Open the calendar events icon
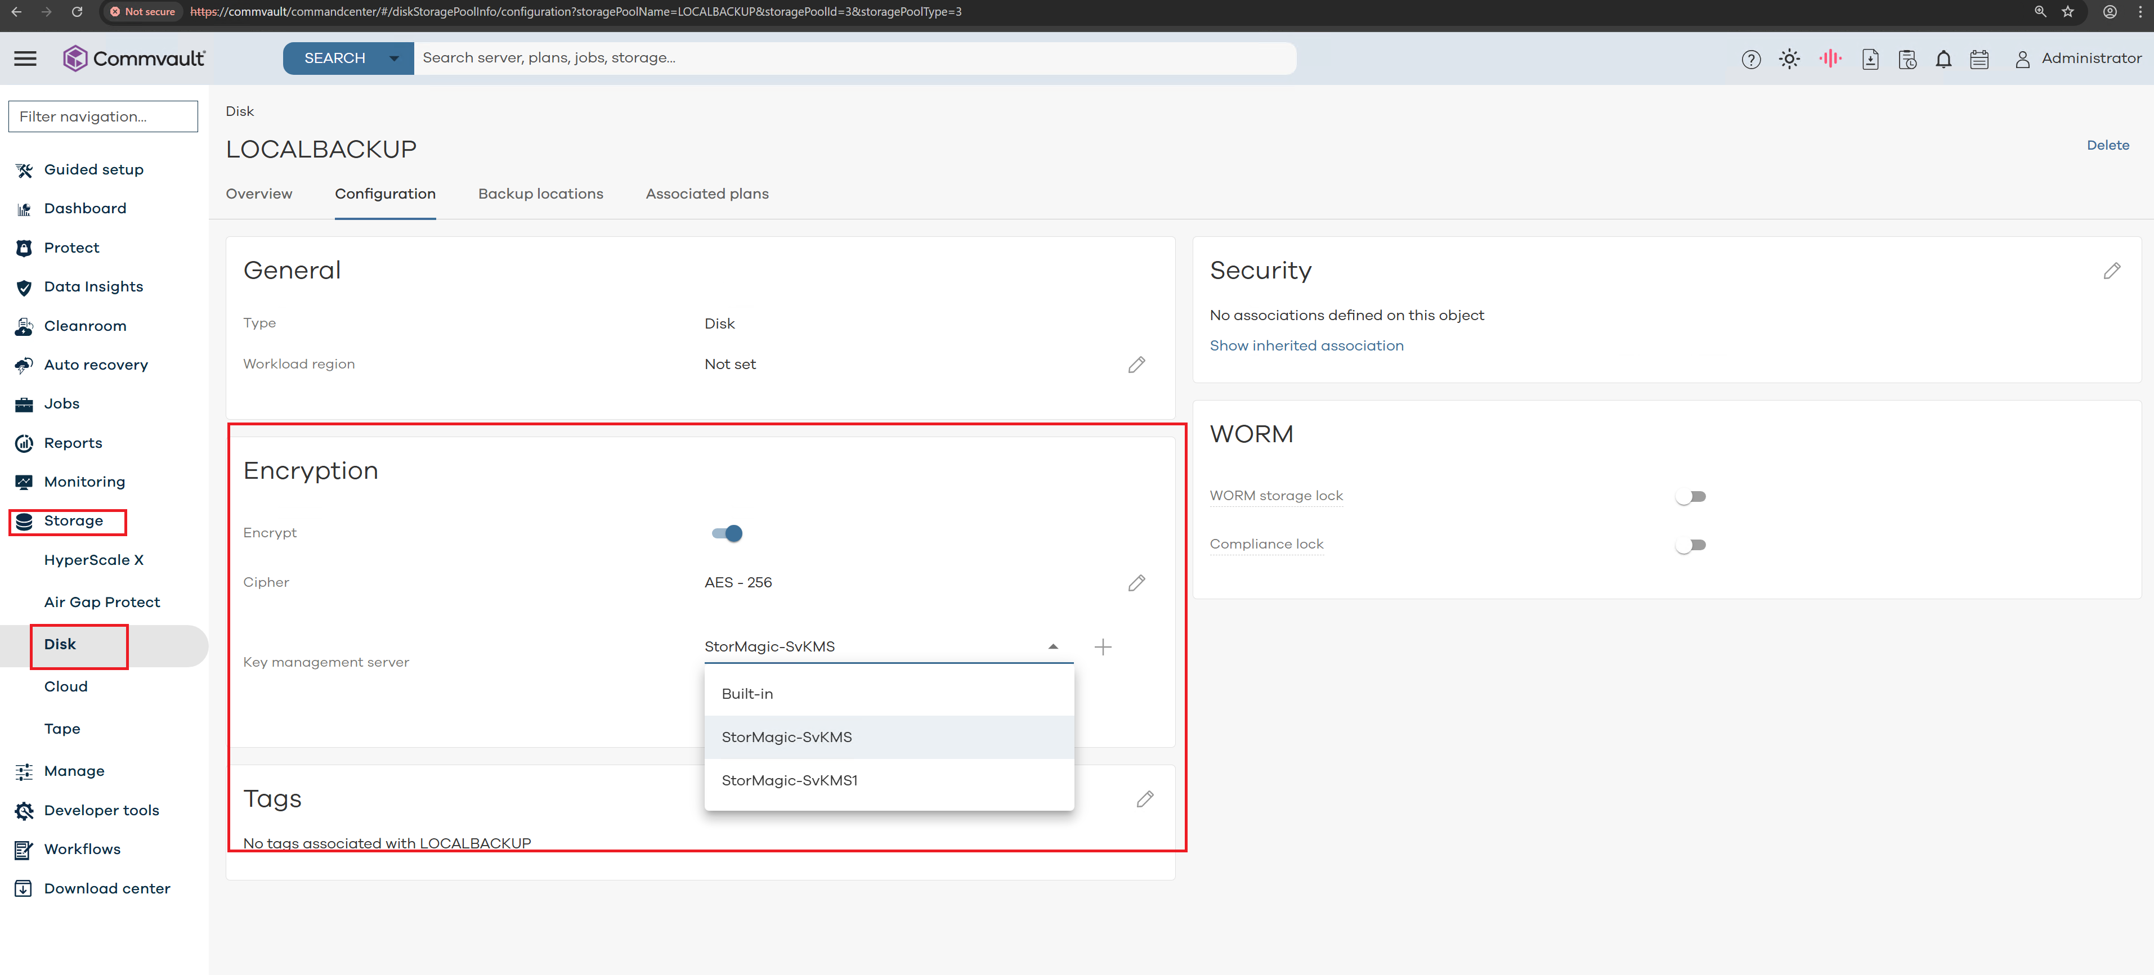This screenshot has height=975, width=2154. point(1980,59)
